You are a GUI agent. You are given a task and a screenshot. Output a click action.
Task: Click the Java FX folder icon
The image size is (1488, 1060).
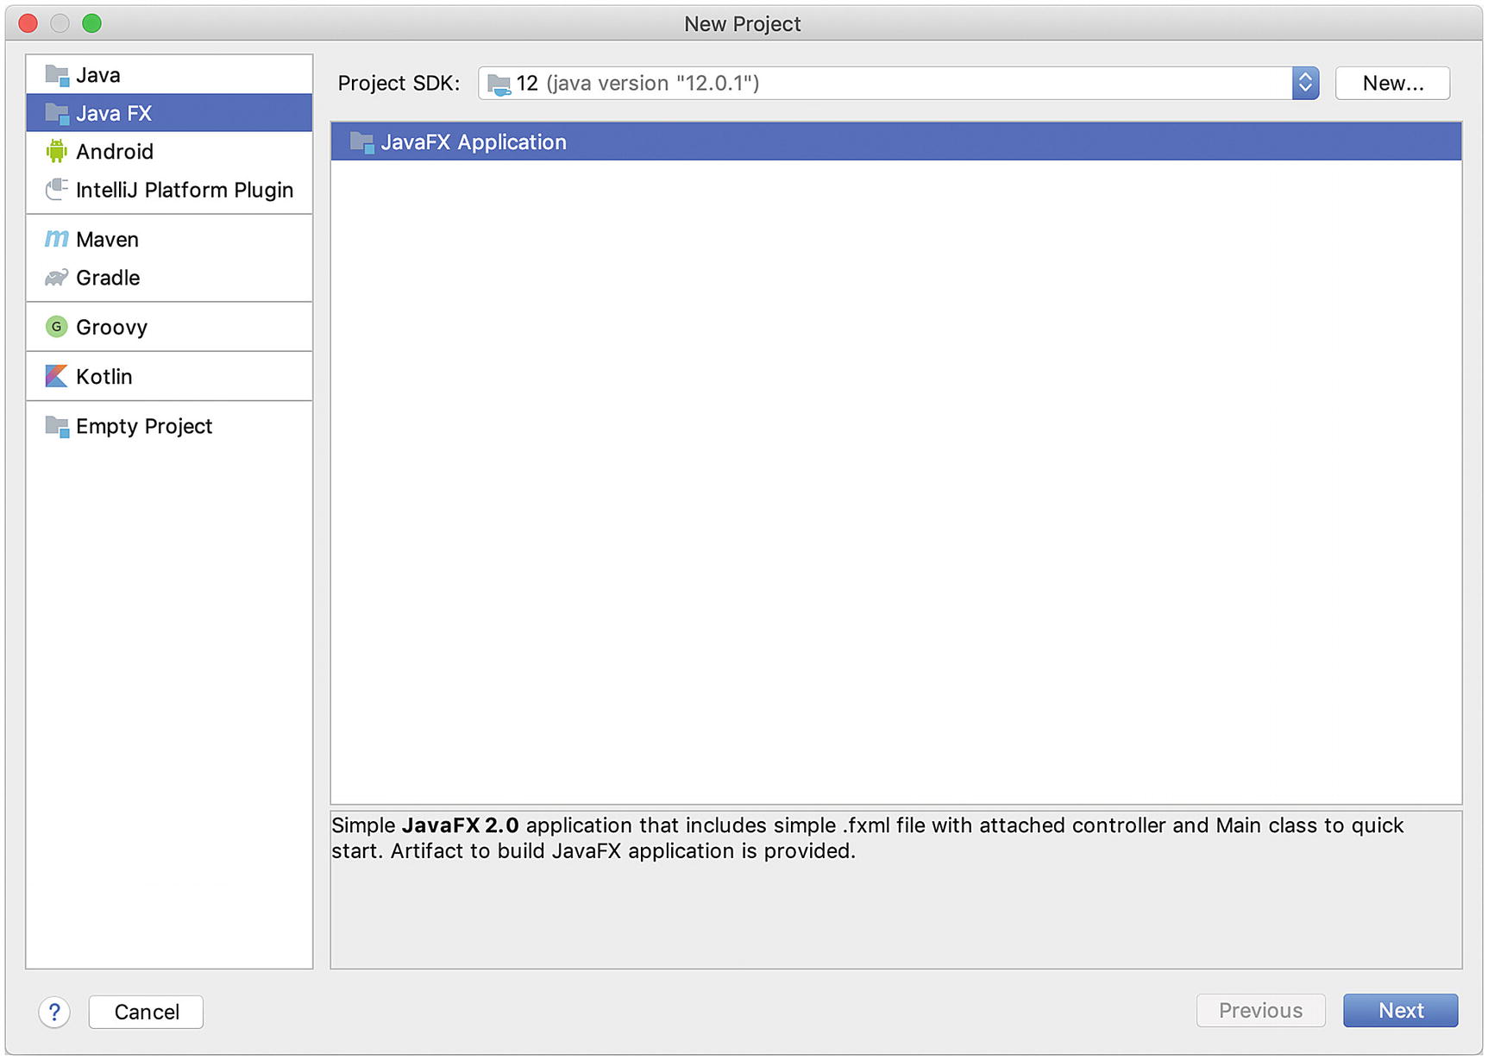tap(57, 113)
